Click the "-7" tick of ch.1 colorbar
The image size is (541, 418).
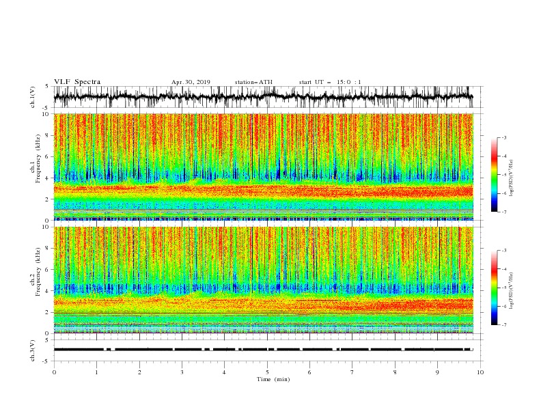pyautogui.click(x=503, y=212)
